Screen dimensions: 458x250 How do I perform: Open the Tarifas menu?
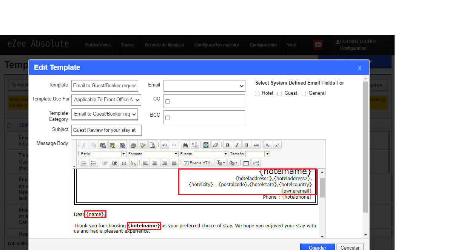point(128,45)
